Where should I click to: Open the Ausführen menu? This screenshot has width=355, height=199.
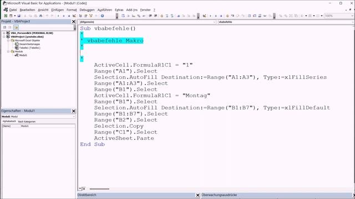(105, 10)
